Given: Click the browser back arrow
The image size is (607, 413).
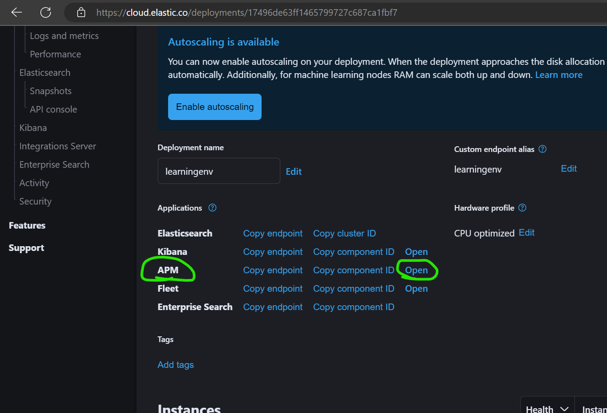Looking at the screenshot, I should tap(17, 12).
